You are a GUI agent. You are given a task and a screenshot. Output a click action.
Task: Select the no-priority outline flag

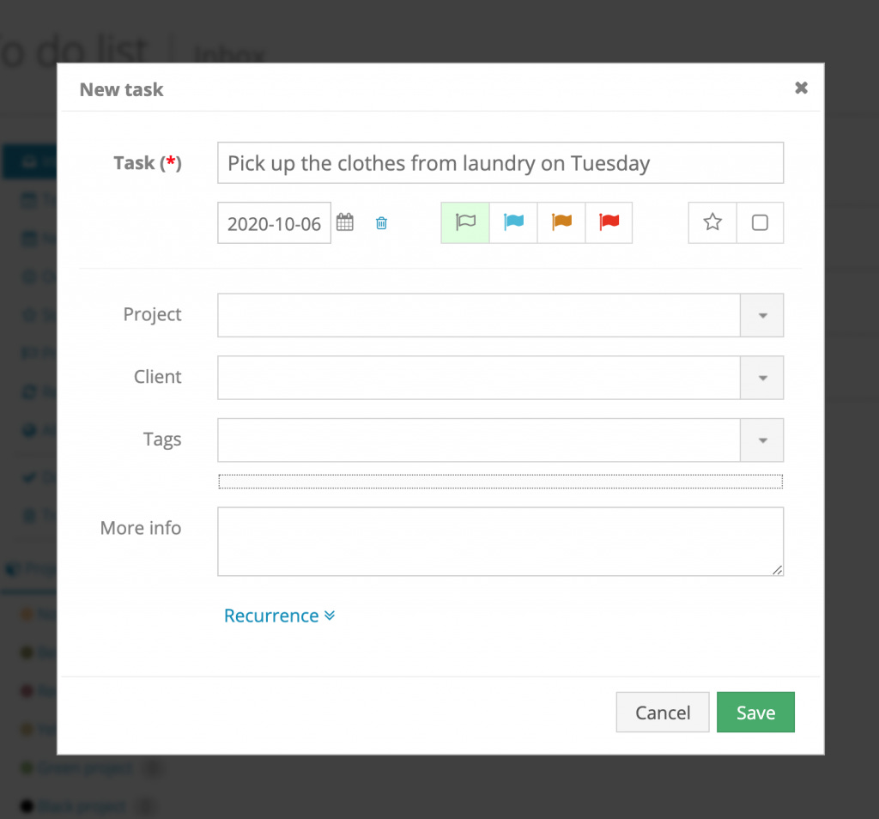465,222
